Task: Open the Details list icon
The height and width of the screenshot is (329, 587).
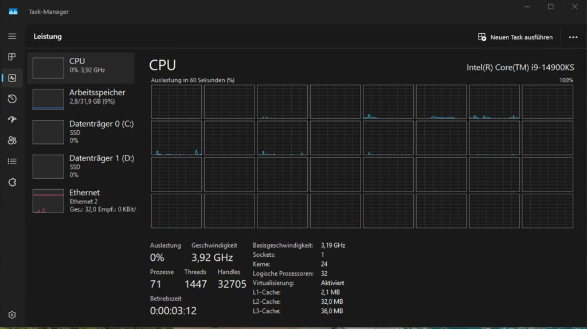Action: point(12,161)
